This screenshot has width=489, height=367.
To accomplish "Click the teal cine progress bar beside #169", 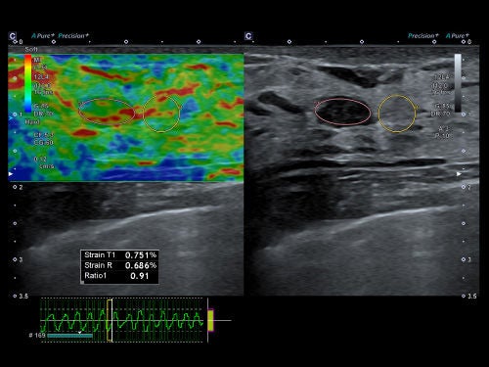I will tap(69, 336).
